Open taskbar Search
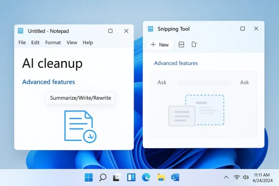279x186 pixels. pos(103,177)
